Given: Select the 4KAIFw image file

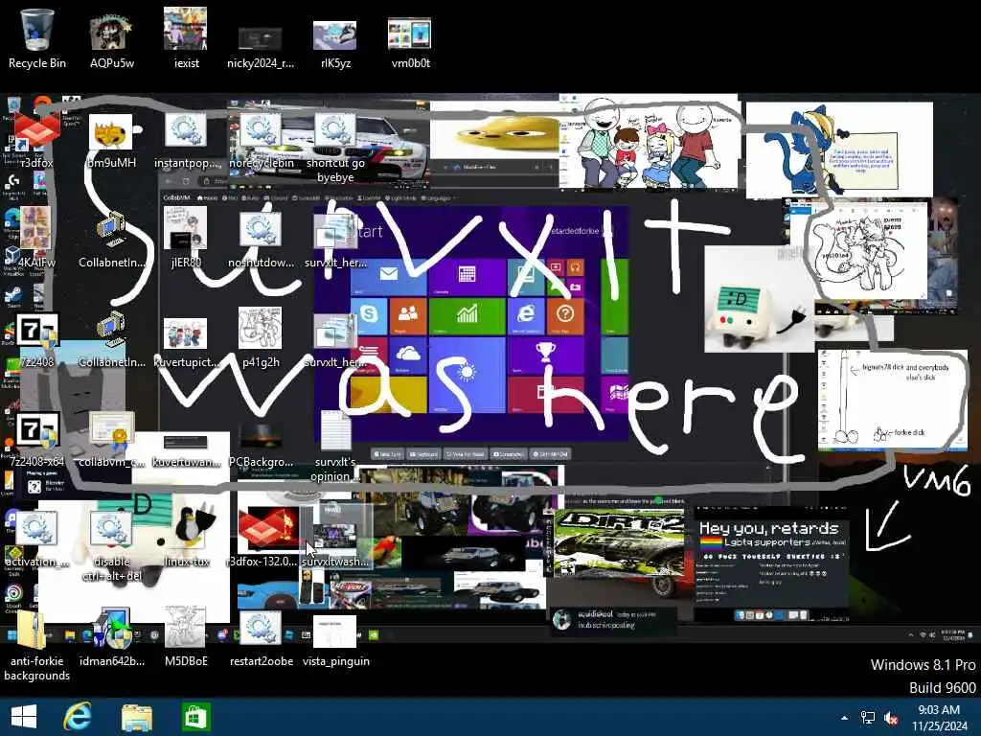Looking at the screenshot, I should (37, 238).
